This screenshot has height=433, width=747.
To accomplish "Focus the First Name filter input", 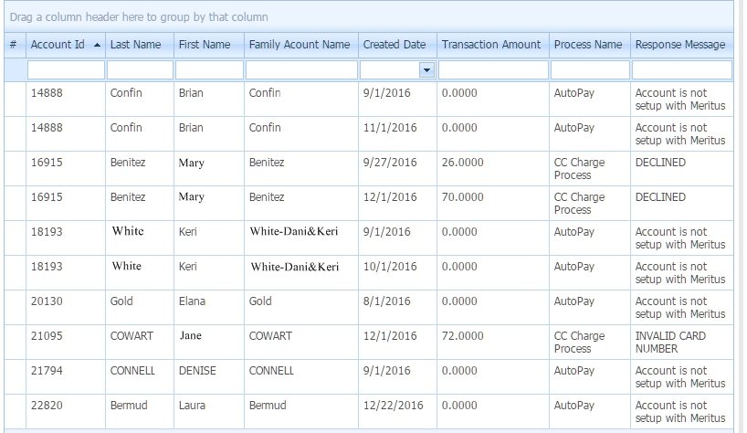I will [x=209, y=70].
